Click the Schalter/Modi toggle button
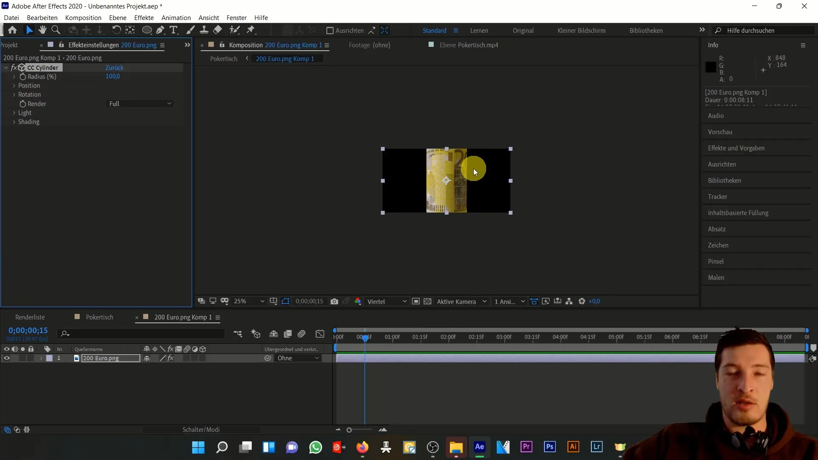Image resolution: width=818 pixels, height=460 pixels. (201, 429)
